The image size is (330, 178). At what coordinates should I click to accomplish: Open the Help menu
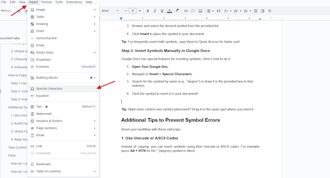point(89,2)
